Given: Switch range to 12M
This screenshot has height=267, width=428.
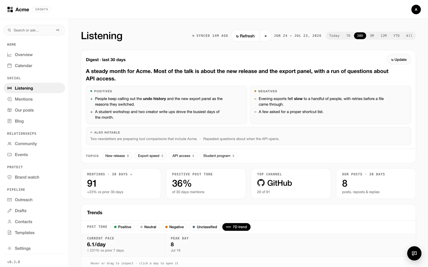Looking at the screenshot, I should coord(384,36).
